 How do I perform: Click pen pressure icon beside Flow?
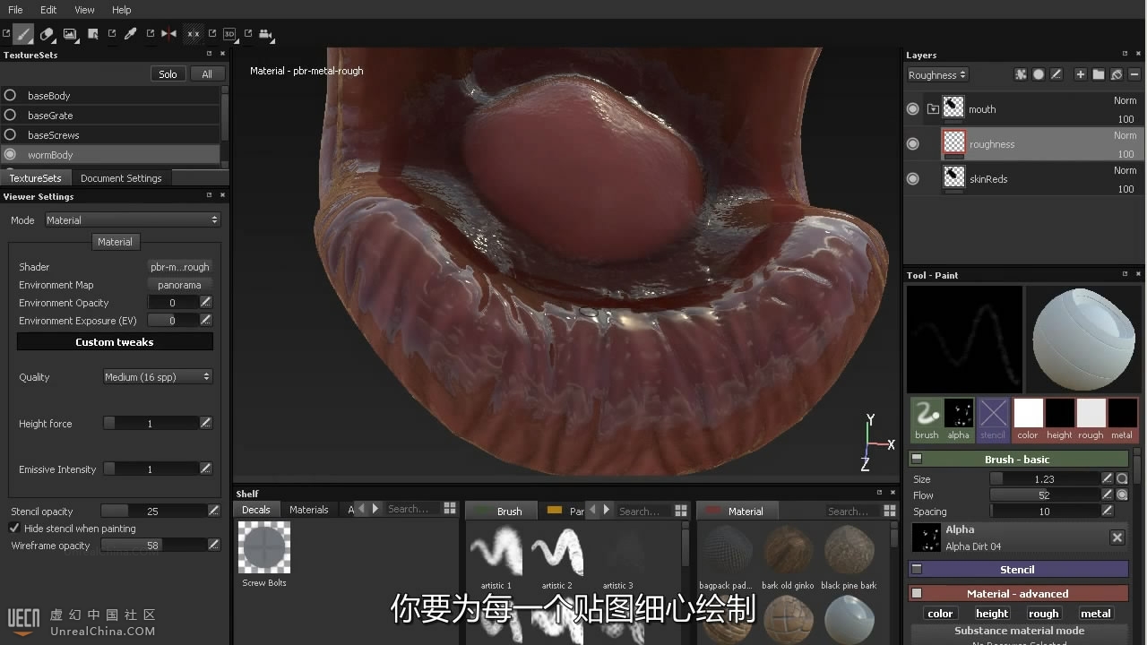pyautogui.click(x=1108, y=494)
